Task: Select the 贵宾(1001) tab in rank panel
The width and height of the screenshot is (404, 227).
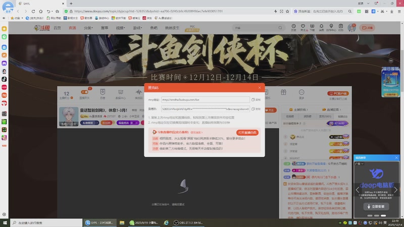Action: 325,117
